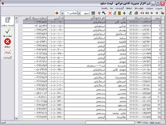Click the شماره سریال کنتور column header

coord(35,18)
